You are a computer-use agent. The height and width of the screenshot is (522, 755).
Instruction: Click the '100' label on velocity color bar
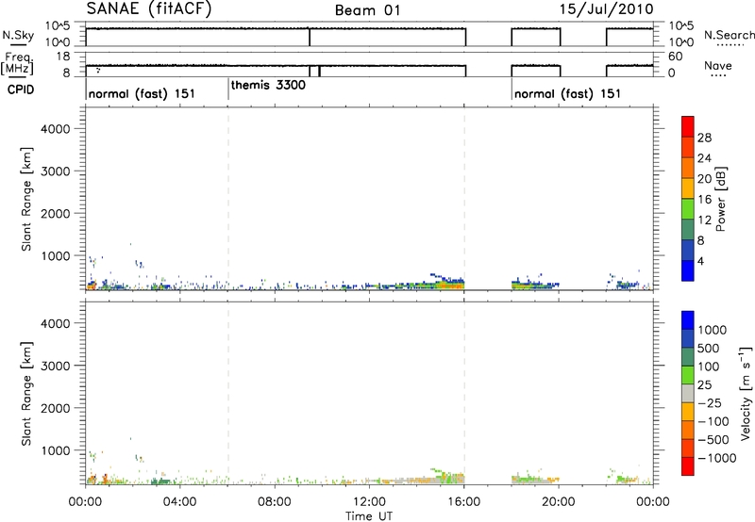[709, 367]
